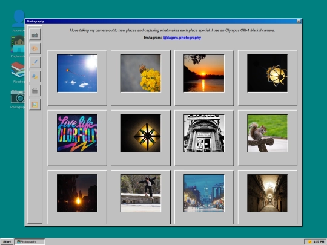
Task: Open the About Me desktop icon
Action: [18, 21]
